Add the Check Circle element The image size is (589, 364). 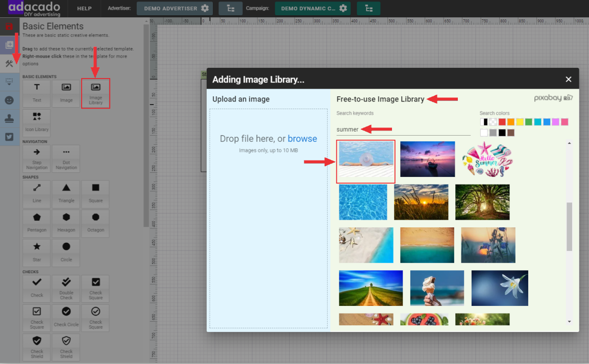point(66,318)
